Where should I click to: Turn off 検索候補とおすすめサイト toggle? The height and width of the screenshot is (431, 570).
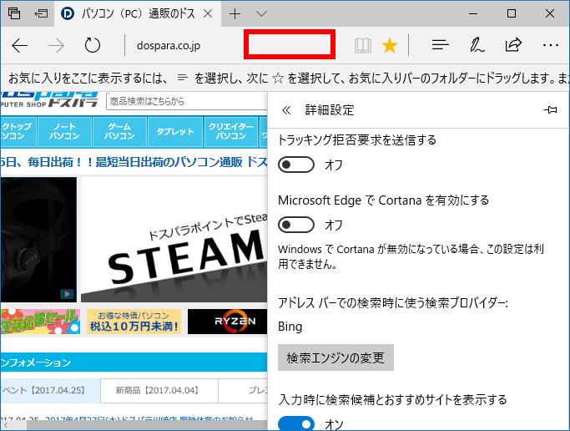point(296,423)
